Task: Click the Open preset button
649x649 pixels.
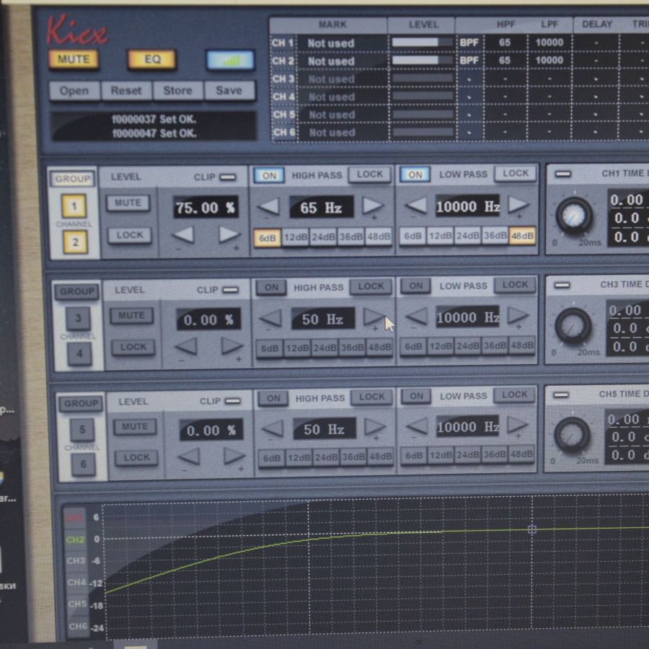Action: [74, 91]
